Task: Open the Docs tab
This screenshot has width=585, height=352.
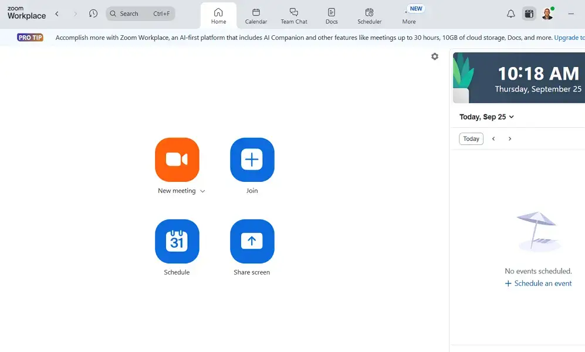Action: point(331,15)
